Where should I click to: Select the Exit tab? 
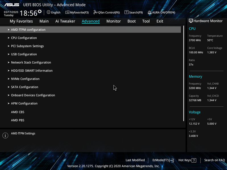[x=160, y=21]
